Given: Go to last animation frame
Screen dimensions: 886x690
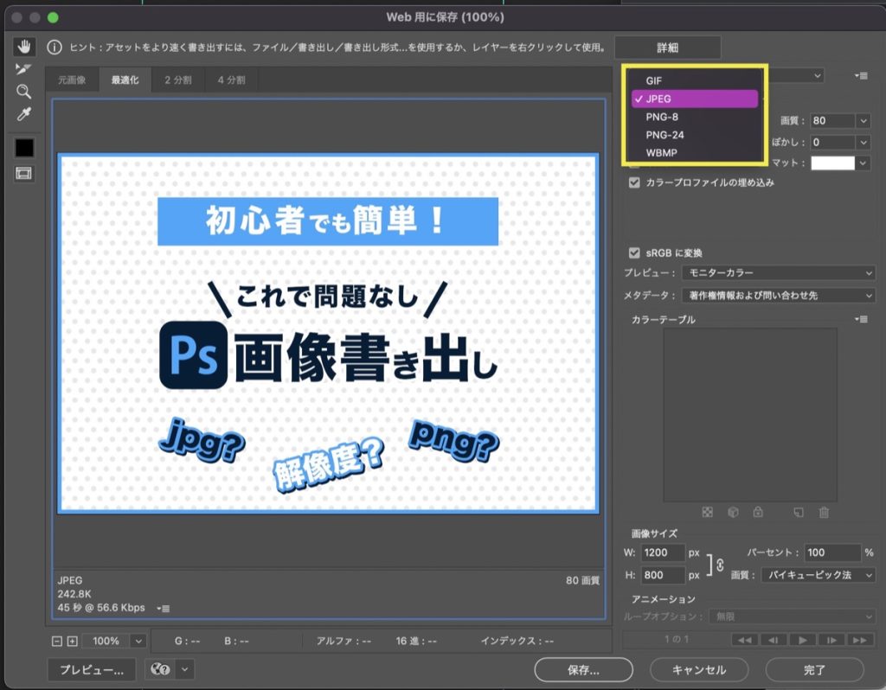Looking at the screenshot, I should pyautogui.click(x=860, y=640).
